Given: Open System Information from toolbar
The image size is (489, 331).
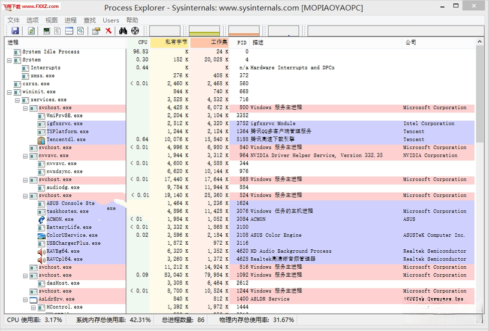Looking at the screenshot, I should click(x=47, y=31).
